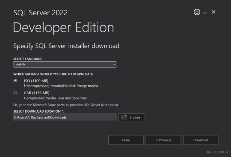
Task: Go back with the Previous button
Action: point(163,140)
